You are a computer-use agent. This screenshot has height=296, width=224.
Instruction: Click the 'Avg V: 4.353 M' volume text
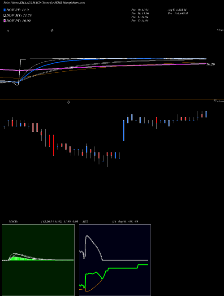coord(177,10)
